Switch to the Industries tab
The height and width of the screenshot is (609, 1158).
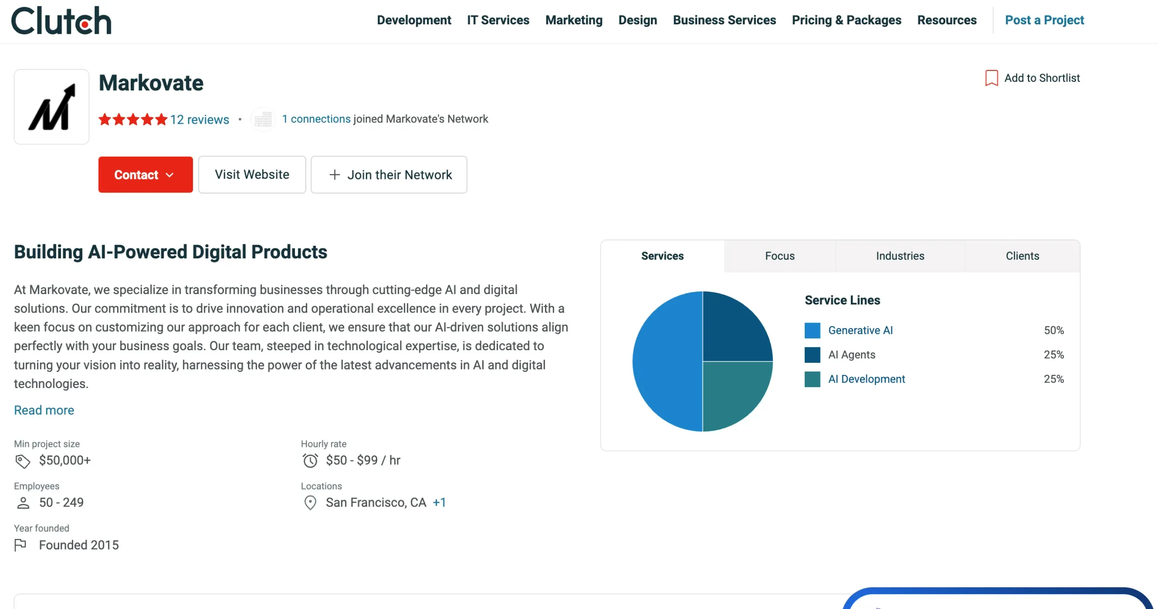900,256
